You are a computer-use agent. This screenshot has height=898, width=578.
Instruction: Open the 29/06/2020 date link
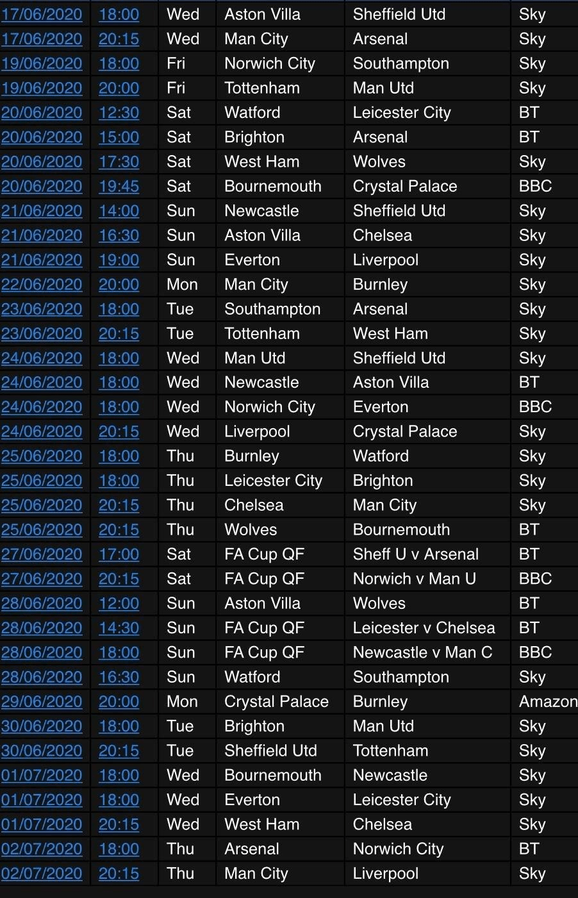point(42,702)
